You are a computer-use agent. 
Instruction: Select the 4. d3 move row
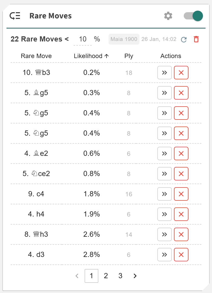pos(36,255)
